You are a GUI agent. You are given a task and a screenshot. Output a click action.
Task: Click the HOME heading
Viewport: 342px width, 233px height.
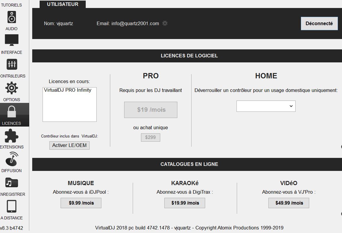[x=266, y=76]
